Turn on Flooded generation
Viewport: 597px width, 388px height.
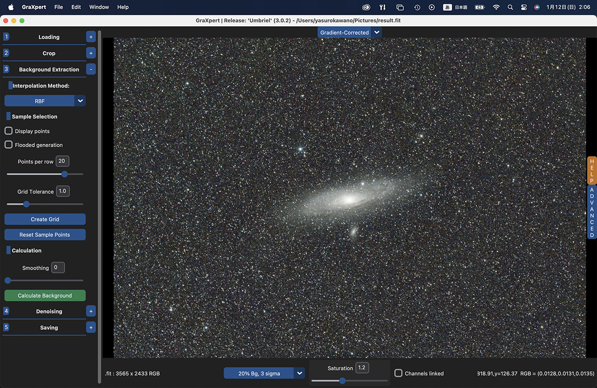pyautogui.click(x=8, y=145)
